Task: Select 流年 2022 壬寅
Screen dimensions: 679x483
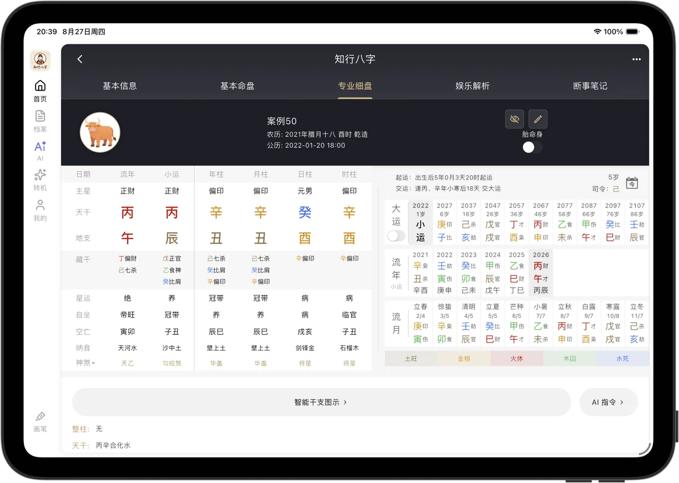Action: click(x=445, y=273)
